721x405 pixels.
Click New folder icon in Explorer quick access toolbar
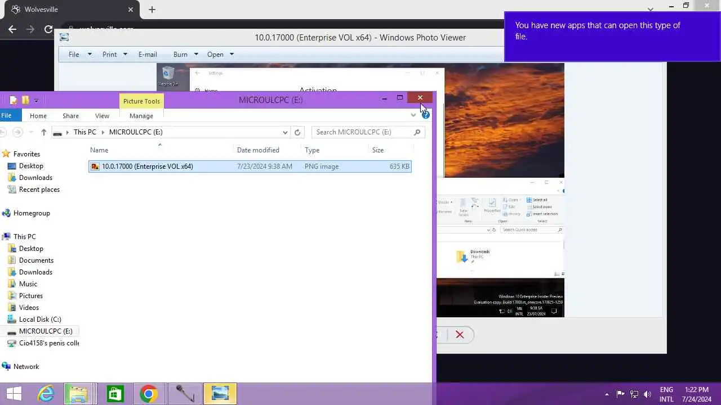(25, 100)
